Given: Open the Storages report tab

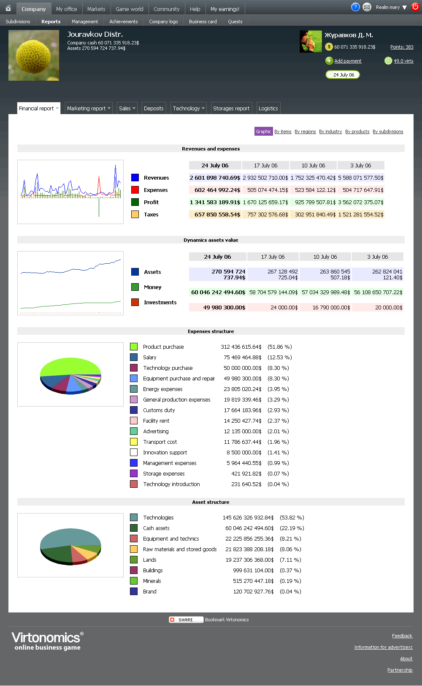Looking at the screenshot, I should click(x=231, y=108).
